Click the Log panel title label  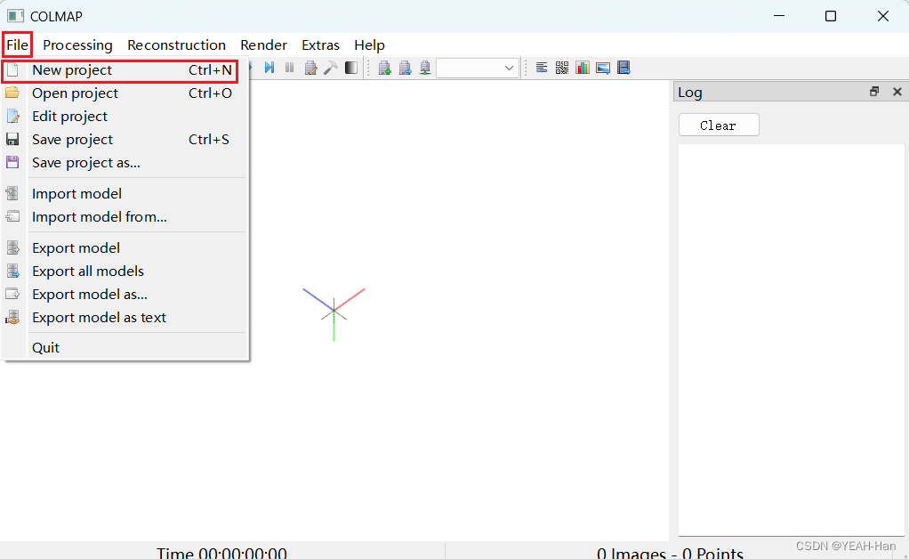coord(690,93)
